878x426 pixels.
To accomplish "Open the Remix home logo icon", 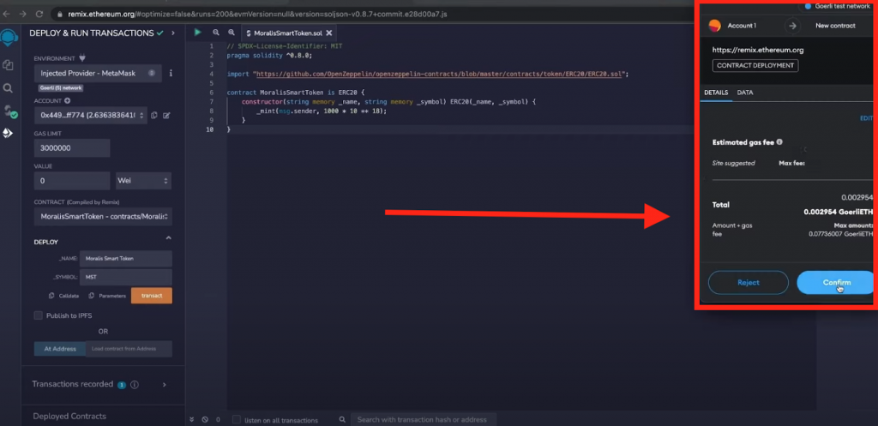I will pos(9,38).
